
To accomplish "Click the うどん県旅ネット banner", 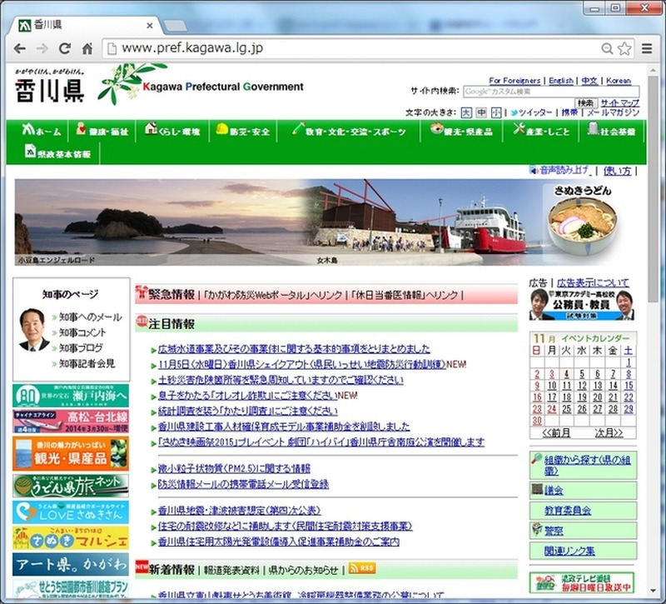I will point(71,485).
